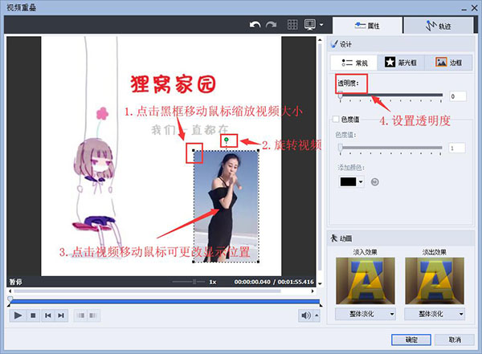Switch to the 属性 tab
Screen dimensions: 482x354
(367, 26)
